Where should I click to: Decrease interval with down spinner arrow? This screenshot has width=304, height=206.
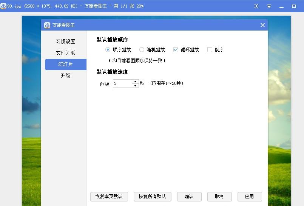click(x=135, y=86)
